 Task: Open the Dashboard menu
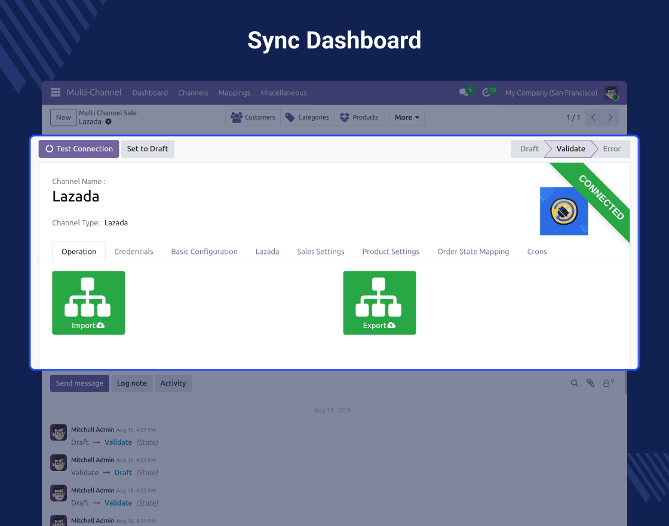point(150,93)
